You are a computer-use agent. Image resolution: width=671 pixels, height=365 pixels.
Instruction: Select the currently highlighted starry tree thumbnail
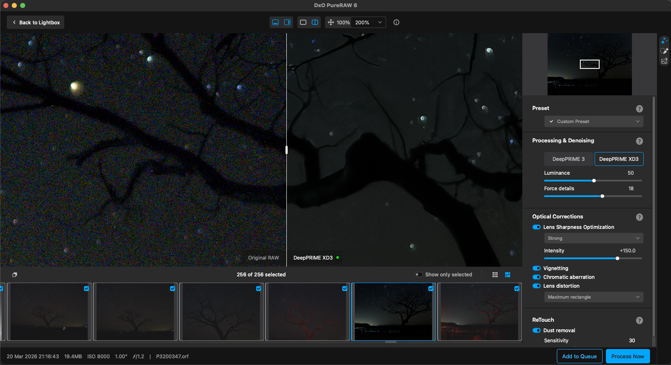coord(393,312)
